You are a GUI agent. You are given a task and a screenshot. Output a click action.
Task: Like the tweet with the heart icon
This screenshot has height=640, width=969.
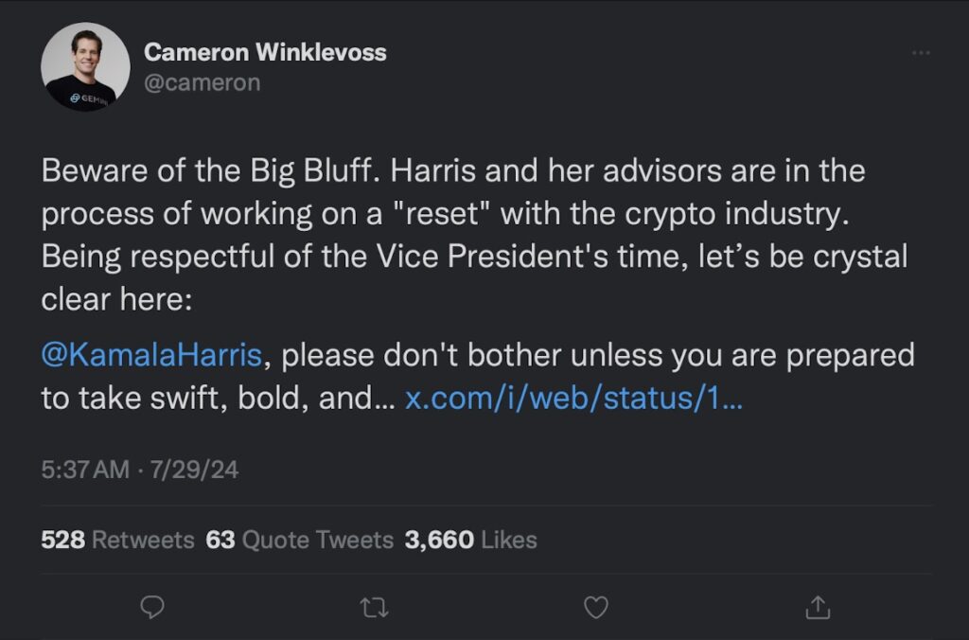[596, 608]
